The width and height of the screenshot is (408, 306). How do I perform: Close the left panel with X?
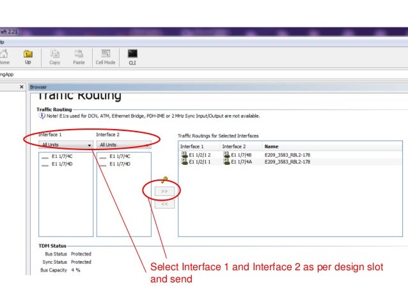22,87
